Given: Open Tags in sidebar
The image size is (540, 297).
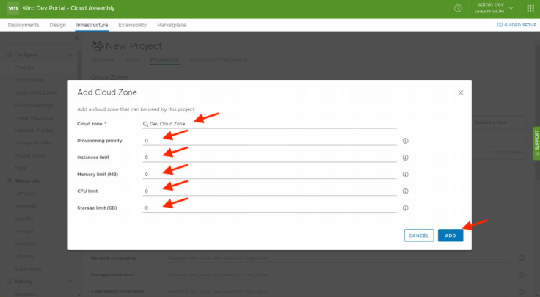Looking at the screenshot, I should coord(20,168).
